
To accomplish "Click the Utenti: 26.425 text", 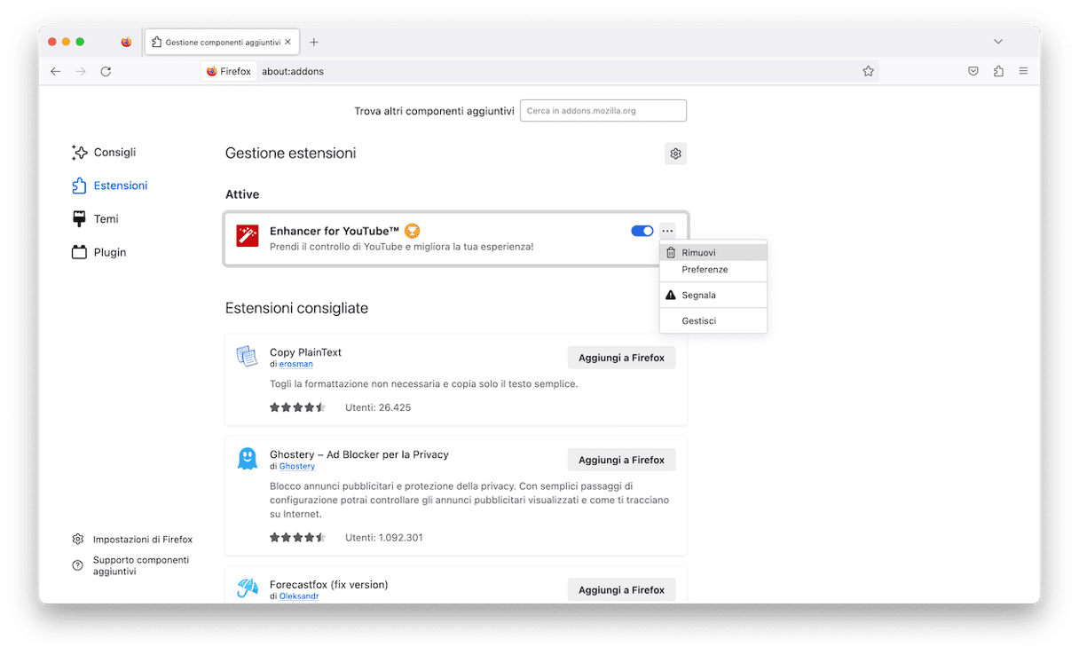I will point(378,407).
